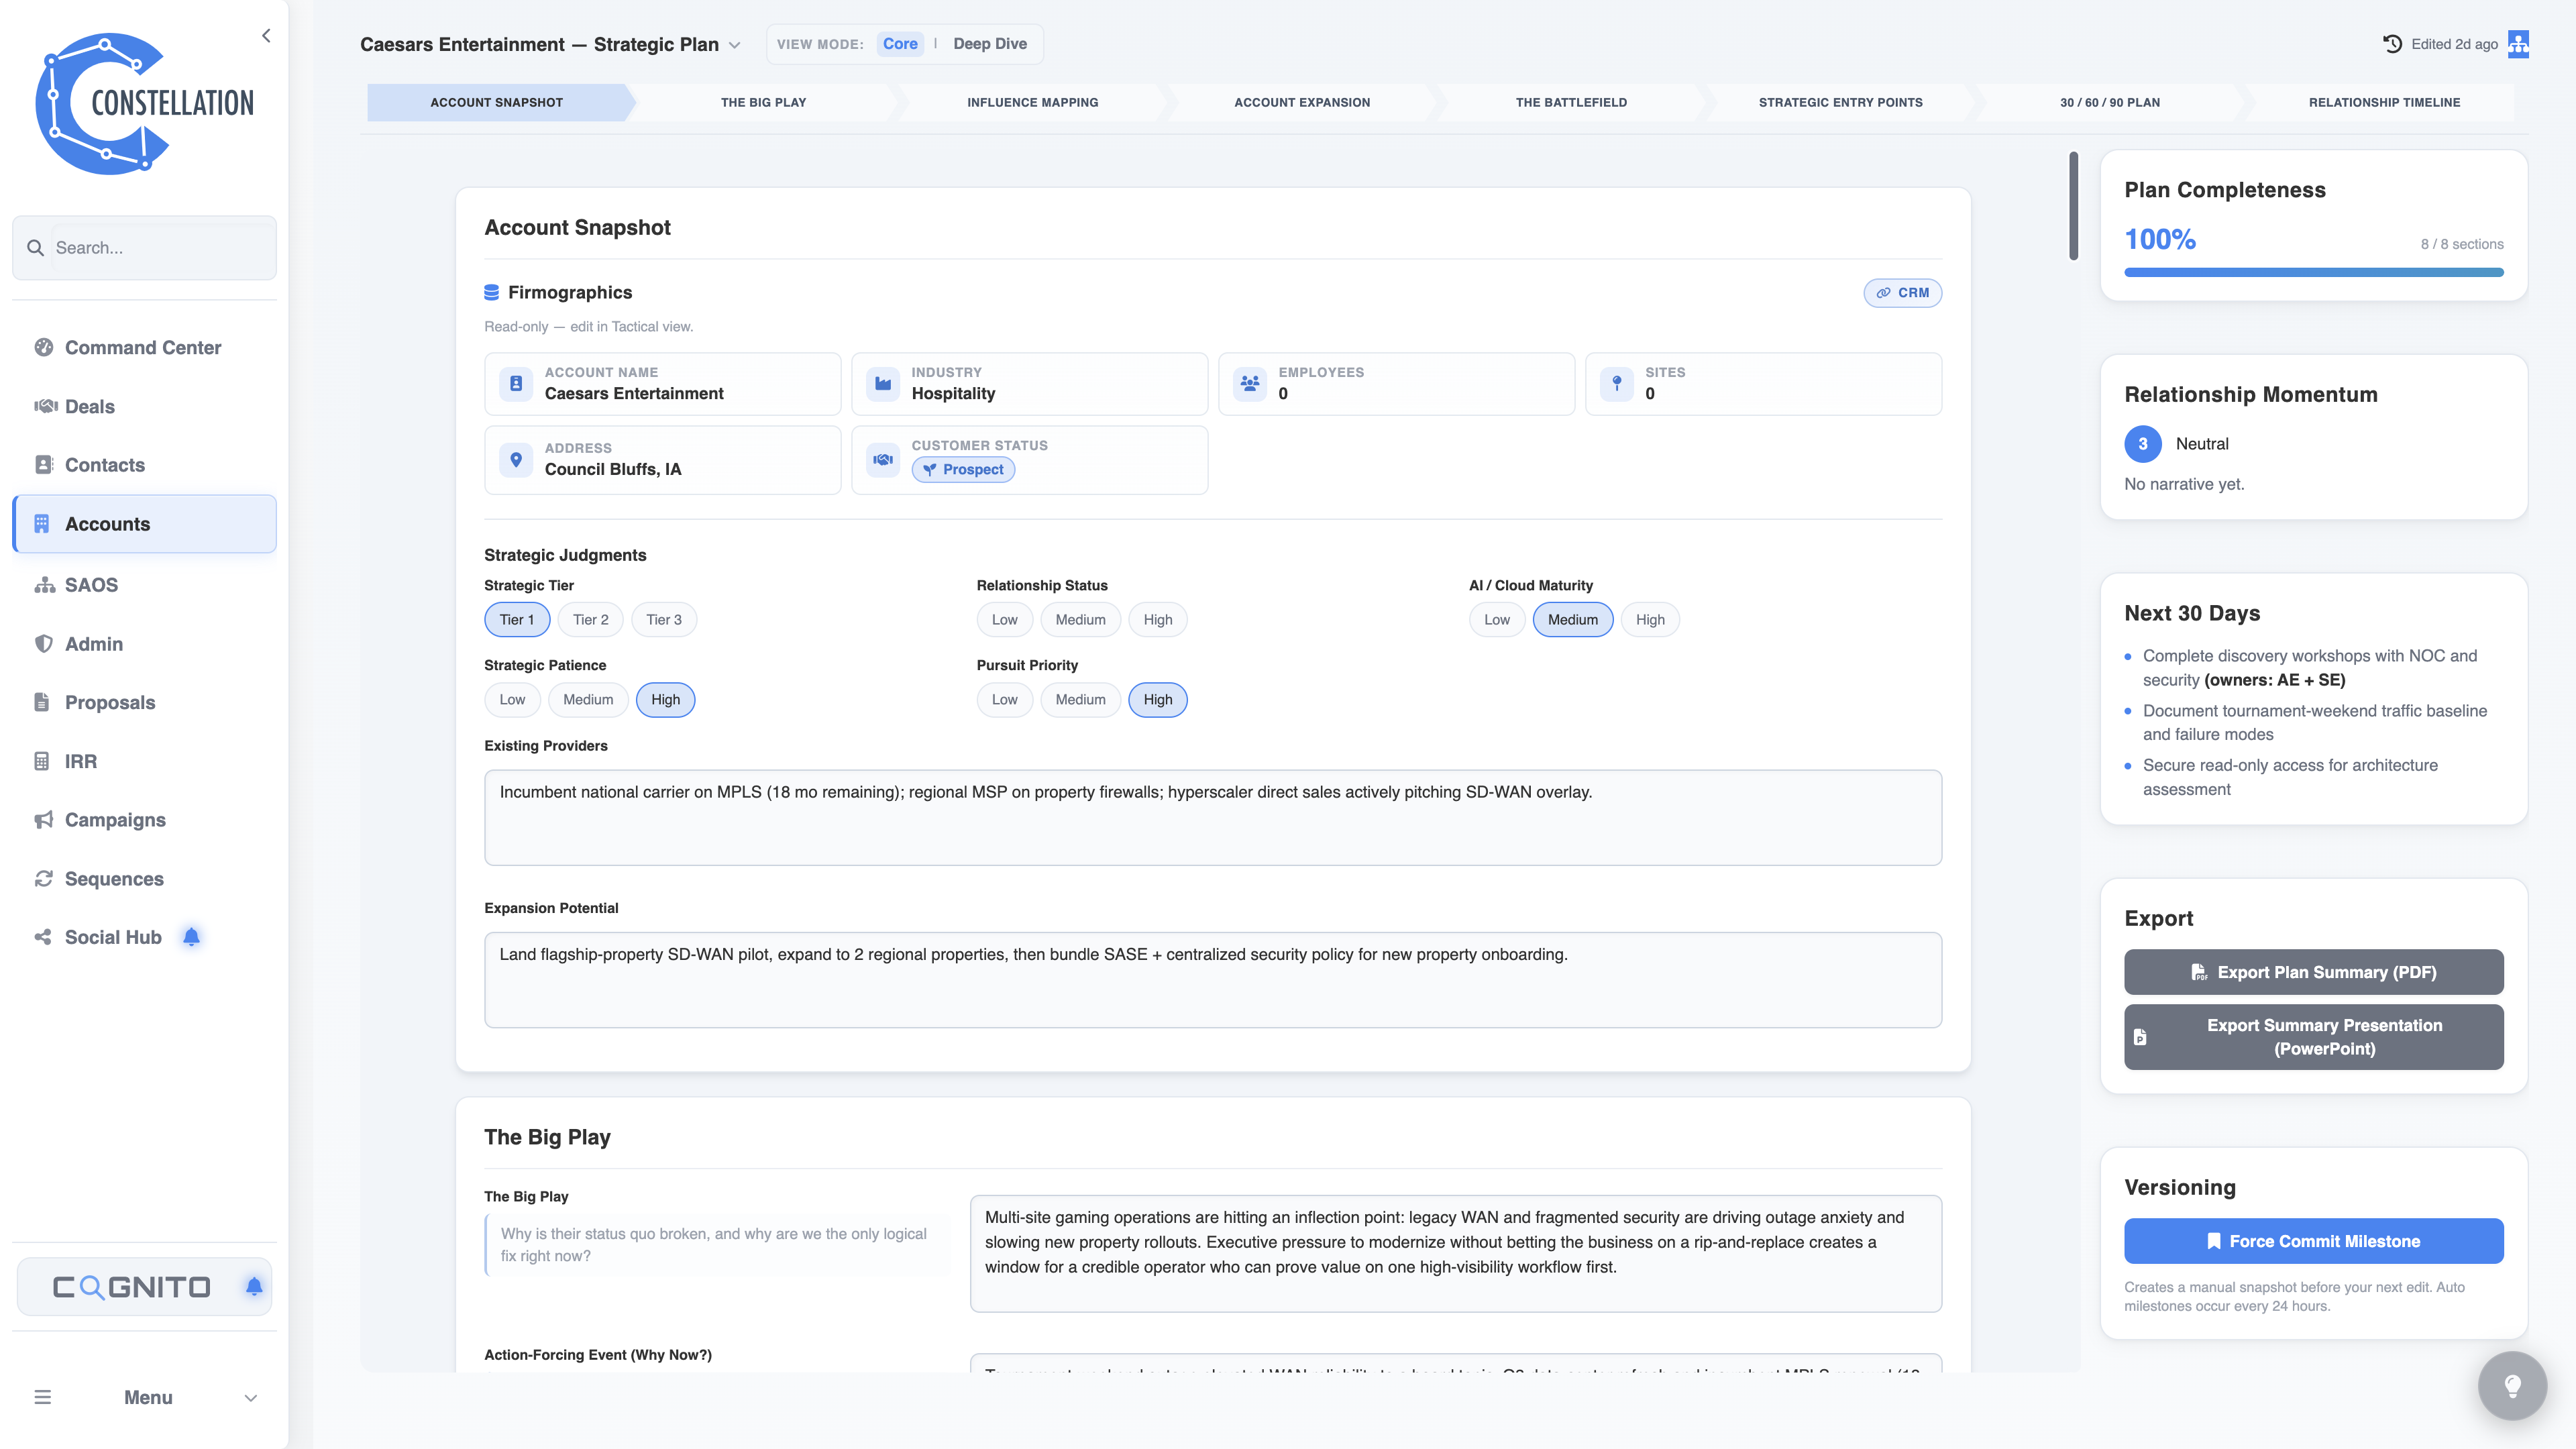
Task: Click Export Summary Presentation (PowerPoint)
Action: (x=2313, y=1037)
